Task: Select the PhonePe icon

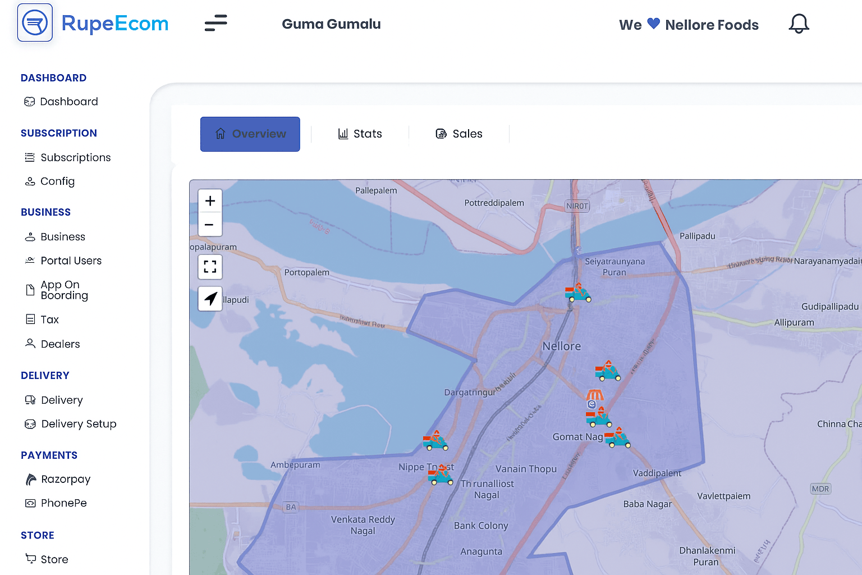Action: click(x=30, y=503)
